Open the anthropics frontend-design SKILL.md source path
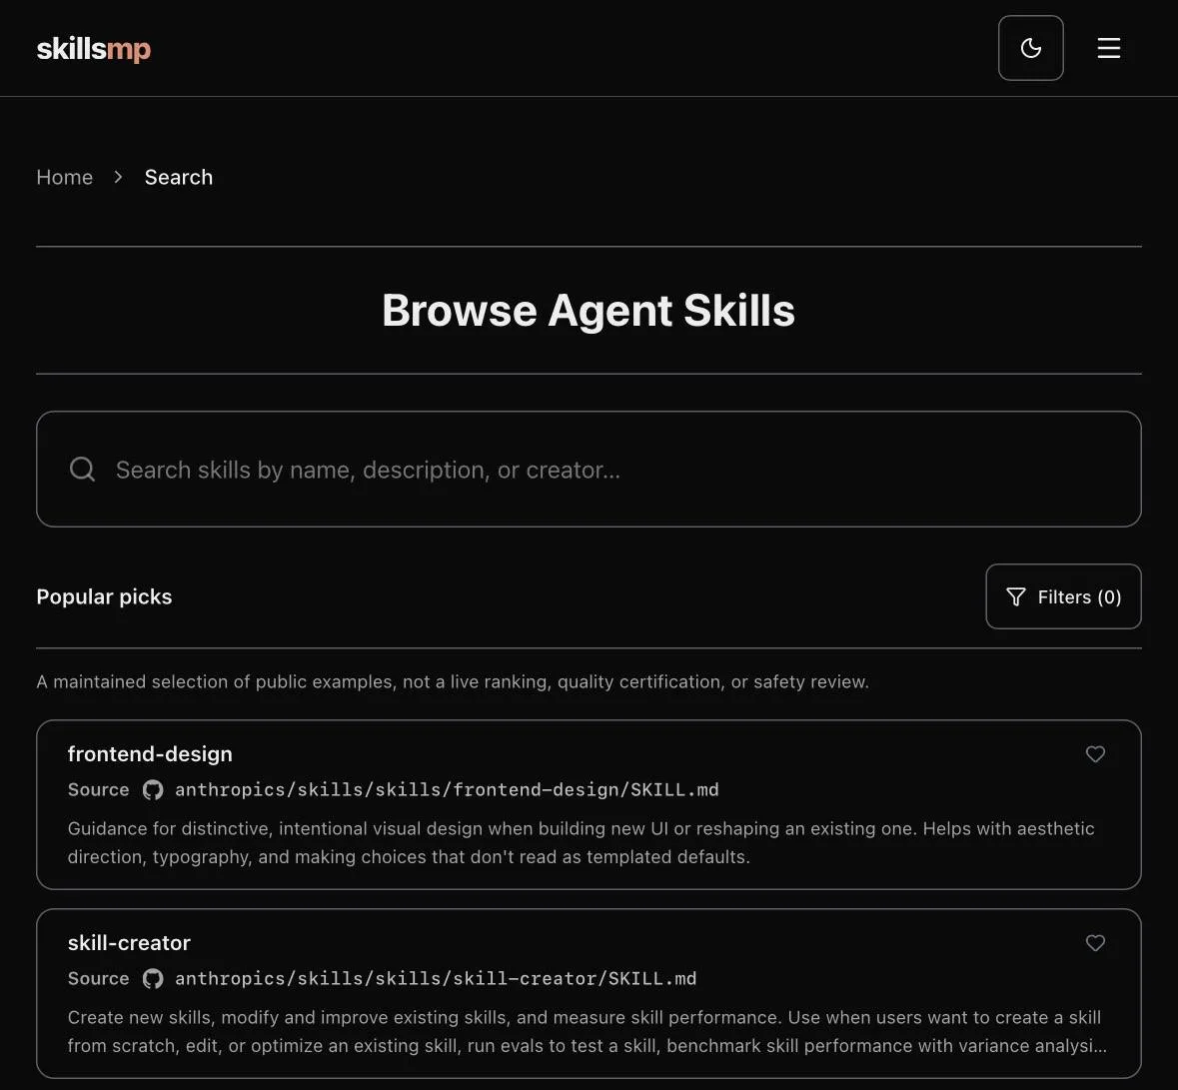This screenshot has width=1178, height=1090. pos(447,789)
